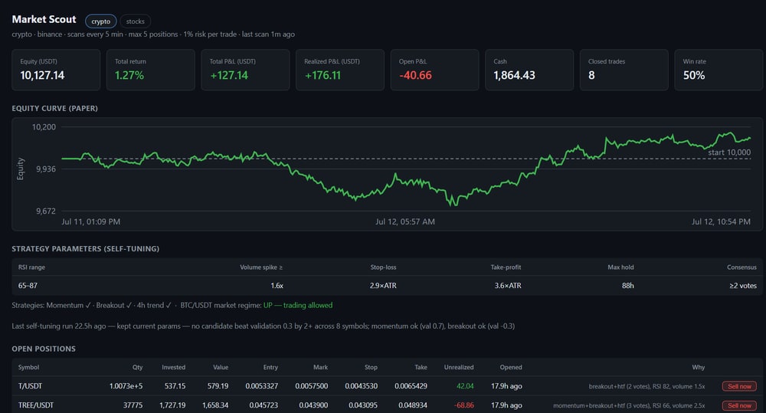766x413 pixels.
Task: Click the Jul 11, 01:09 PM time label
Action: [91, 221]
